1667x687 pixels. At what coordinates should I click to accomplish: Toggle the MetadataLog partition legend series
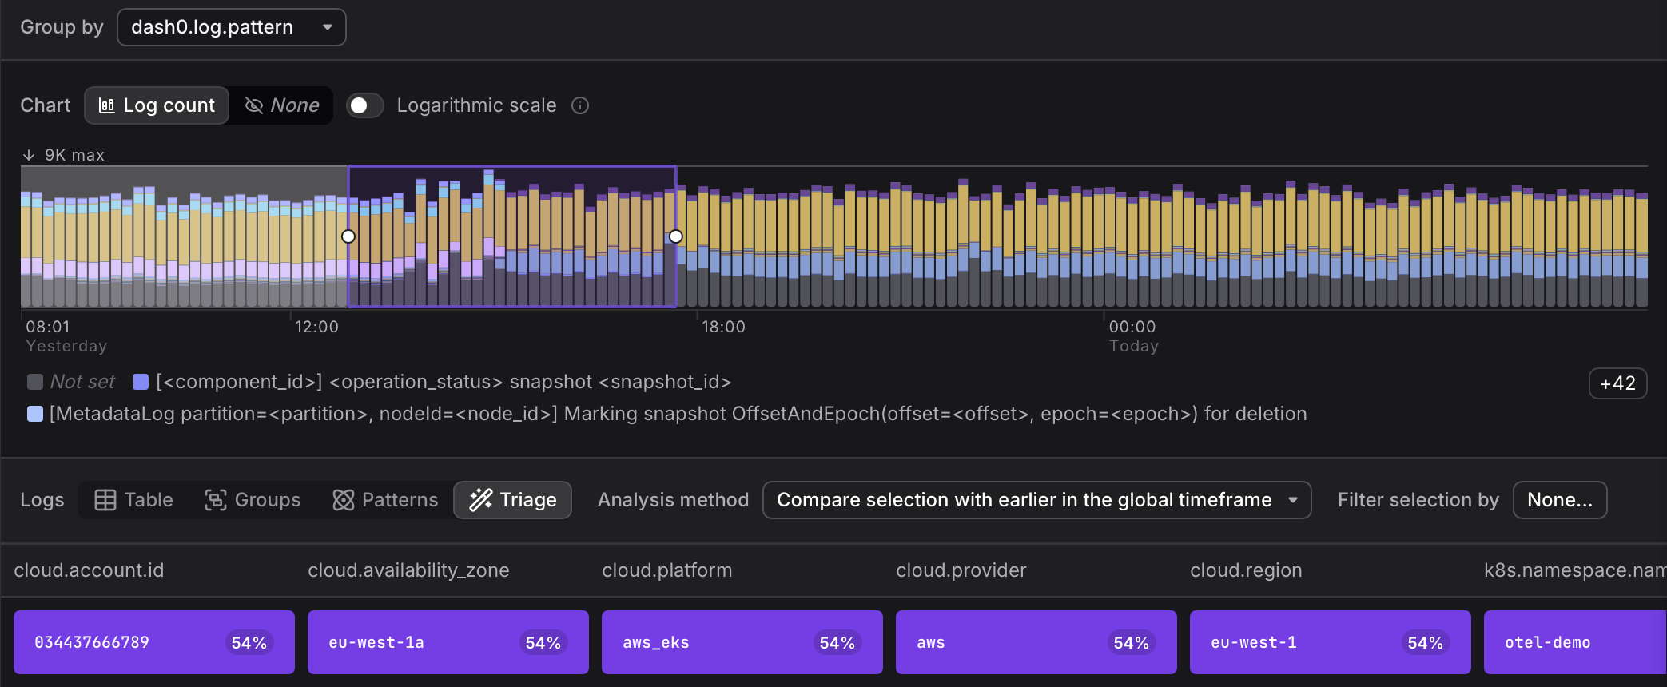pyautogui.click(x=35, y=414)
